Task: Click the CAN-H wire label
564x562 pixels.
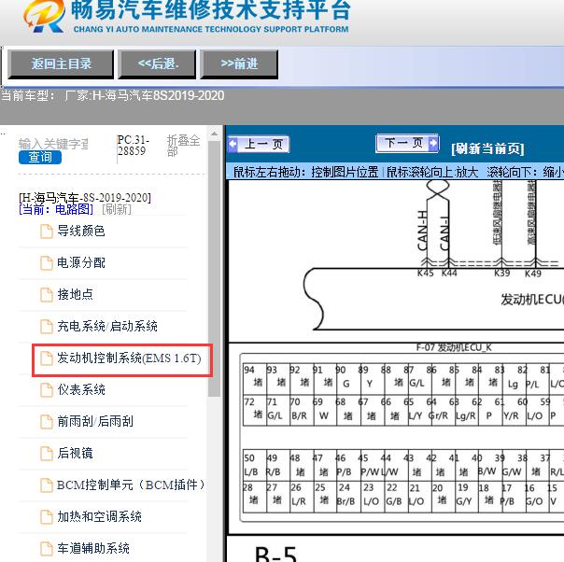Action: click(422, 231)
